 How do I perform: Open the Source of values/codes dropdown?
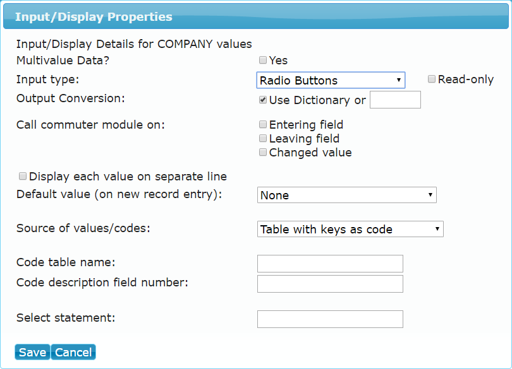350,229
